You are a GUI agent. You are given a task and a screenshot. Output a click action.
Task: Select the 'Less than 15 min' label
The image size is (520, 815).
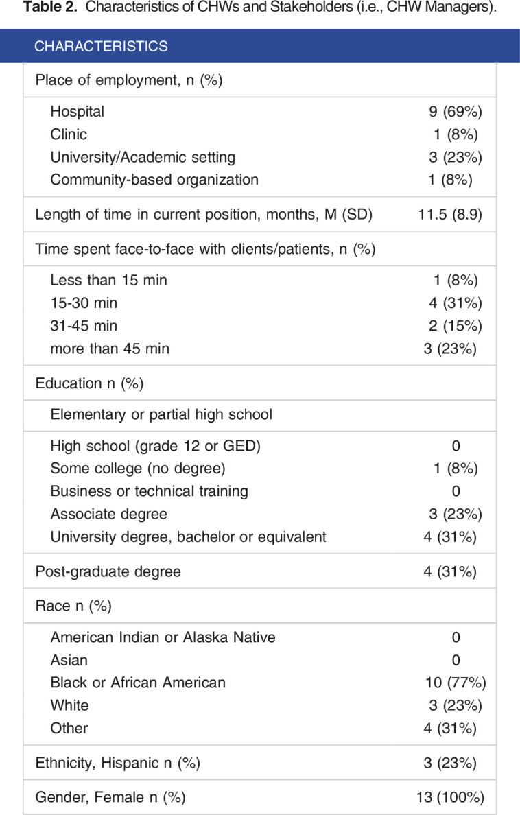108,280
